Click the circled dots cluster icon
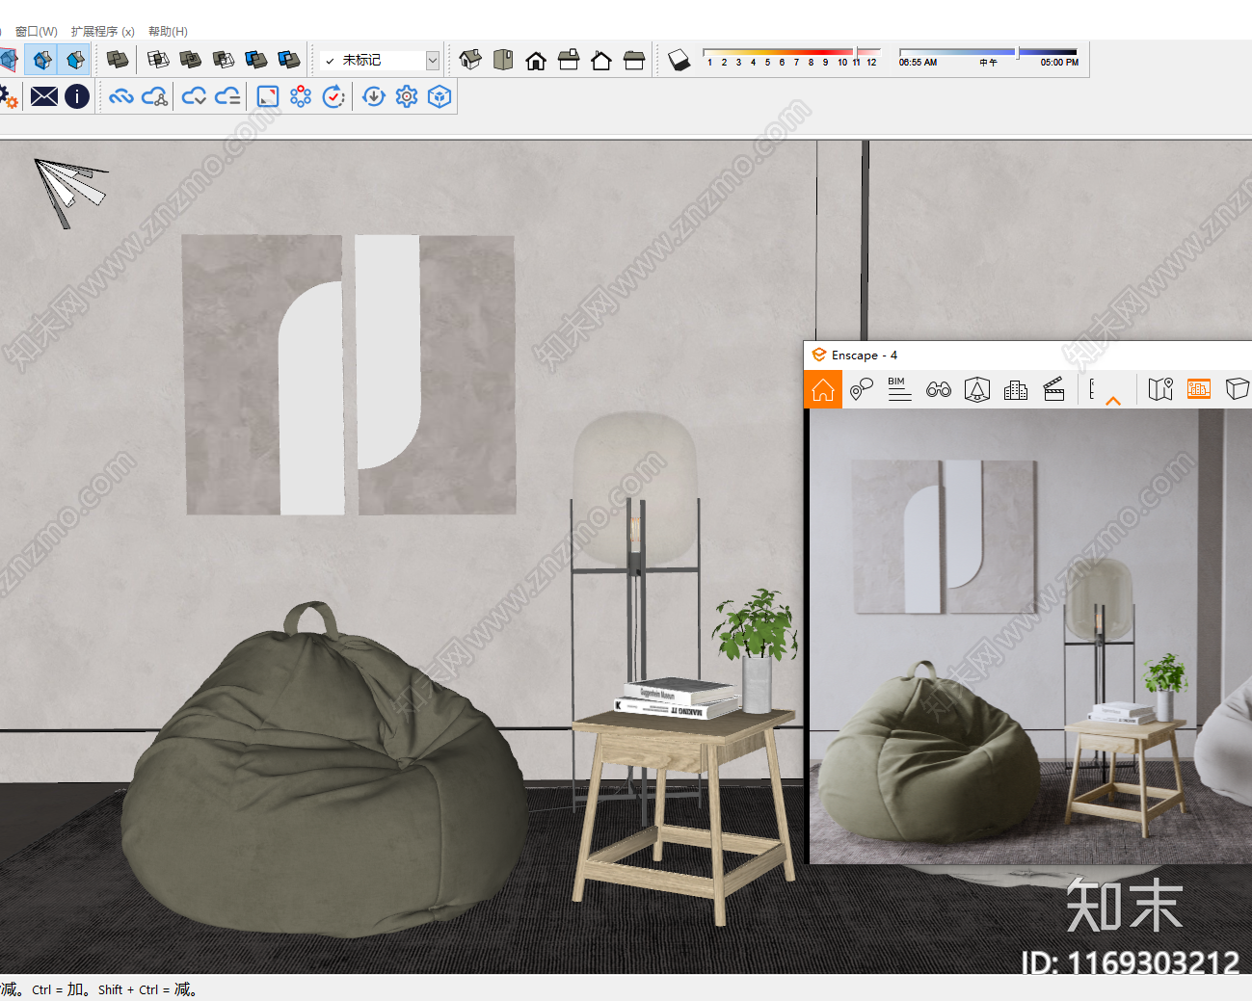 point(301,96)
